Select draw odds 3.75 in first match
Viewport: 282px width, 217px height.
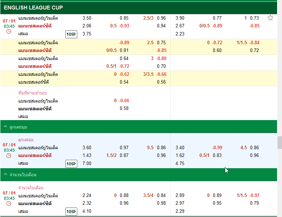(x=87, y=34)
